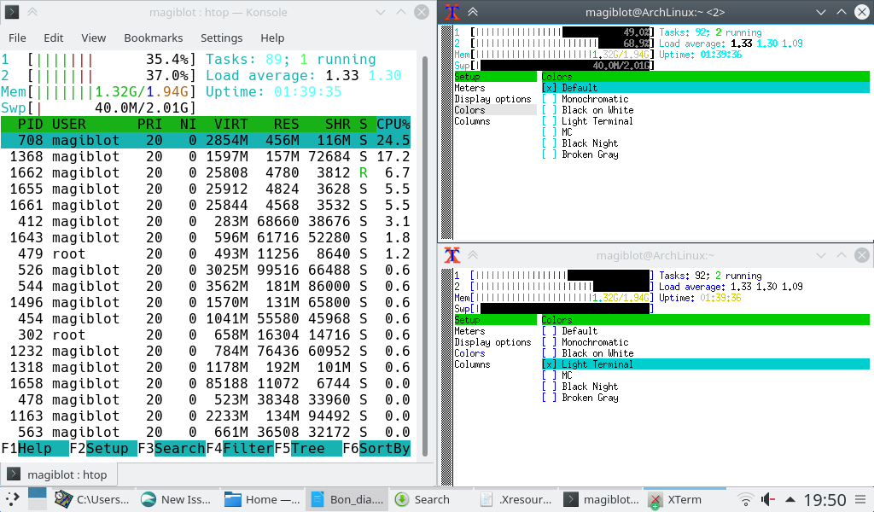
Task: Select Meters in bottom XTerm setup list
Action: [x=470, y=331]
